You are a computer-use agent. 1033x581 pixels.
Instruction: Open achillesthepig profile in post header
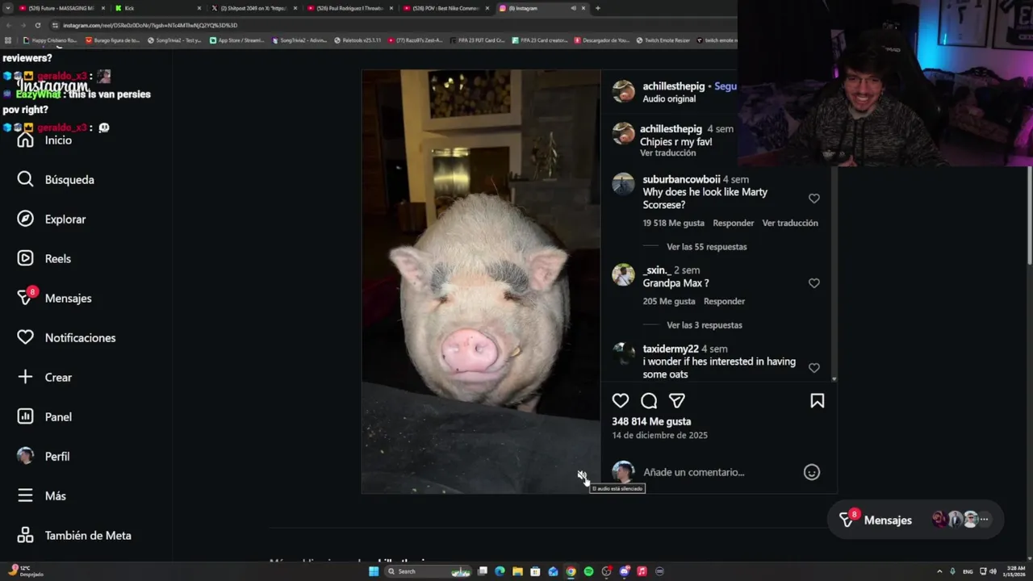tap(673, 86)
